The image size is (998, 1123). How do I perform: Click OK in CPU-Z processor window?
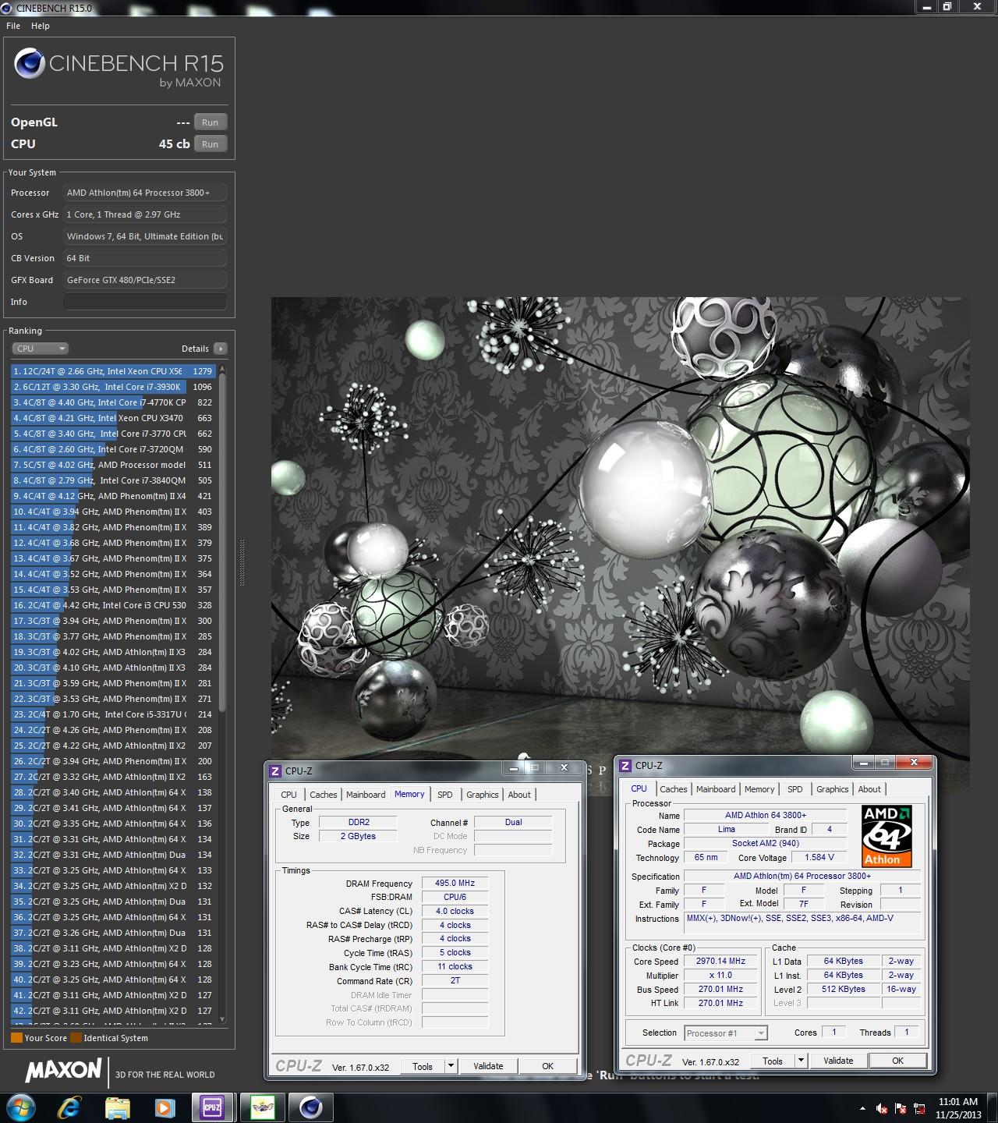click(x=897, y=1061)
